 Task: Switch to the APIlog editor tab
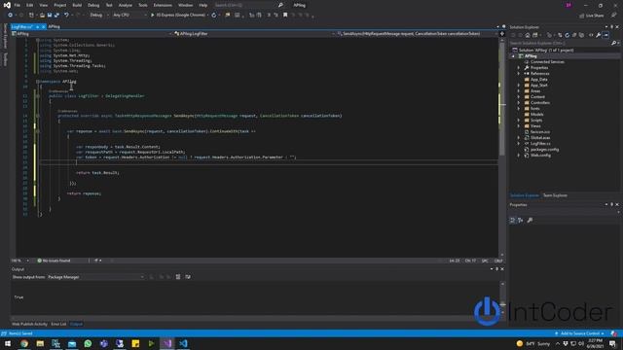click(x=55, y=26)
